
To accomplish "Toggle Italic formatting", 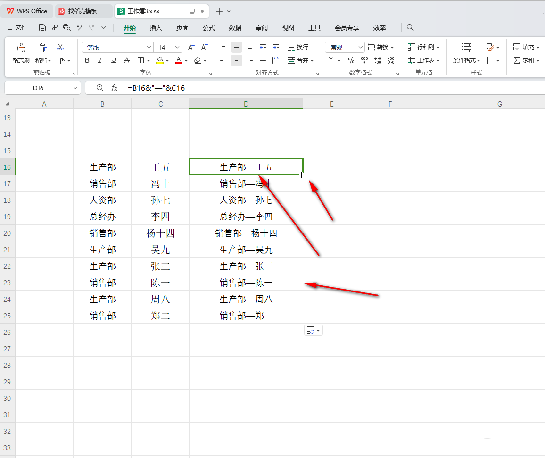I will click(x=100, y=60).
